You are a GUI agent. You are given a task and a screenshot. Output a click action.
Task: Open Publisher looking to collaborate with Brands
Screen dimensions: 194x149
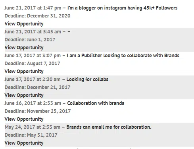123,56
